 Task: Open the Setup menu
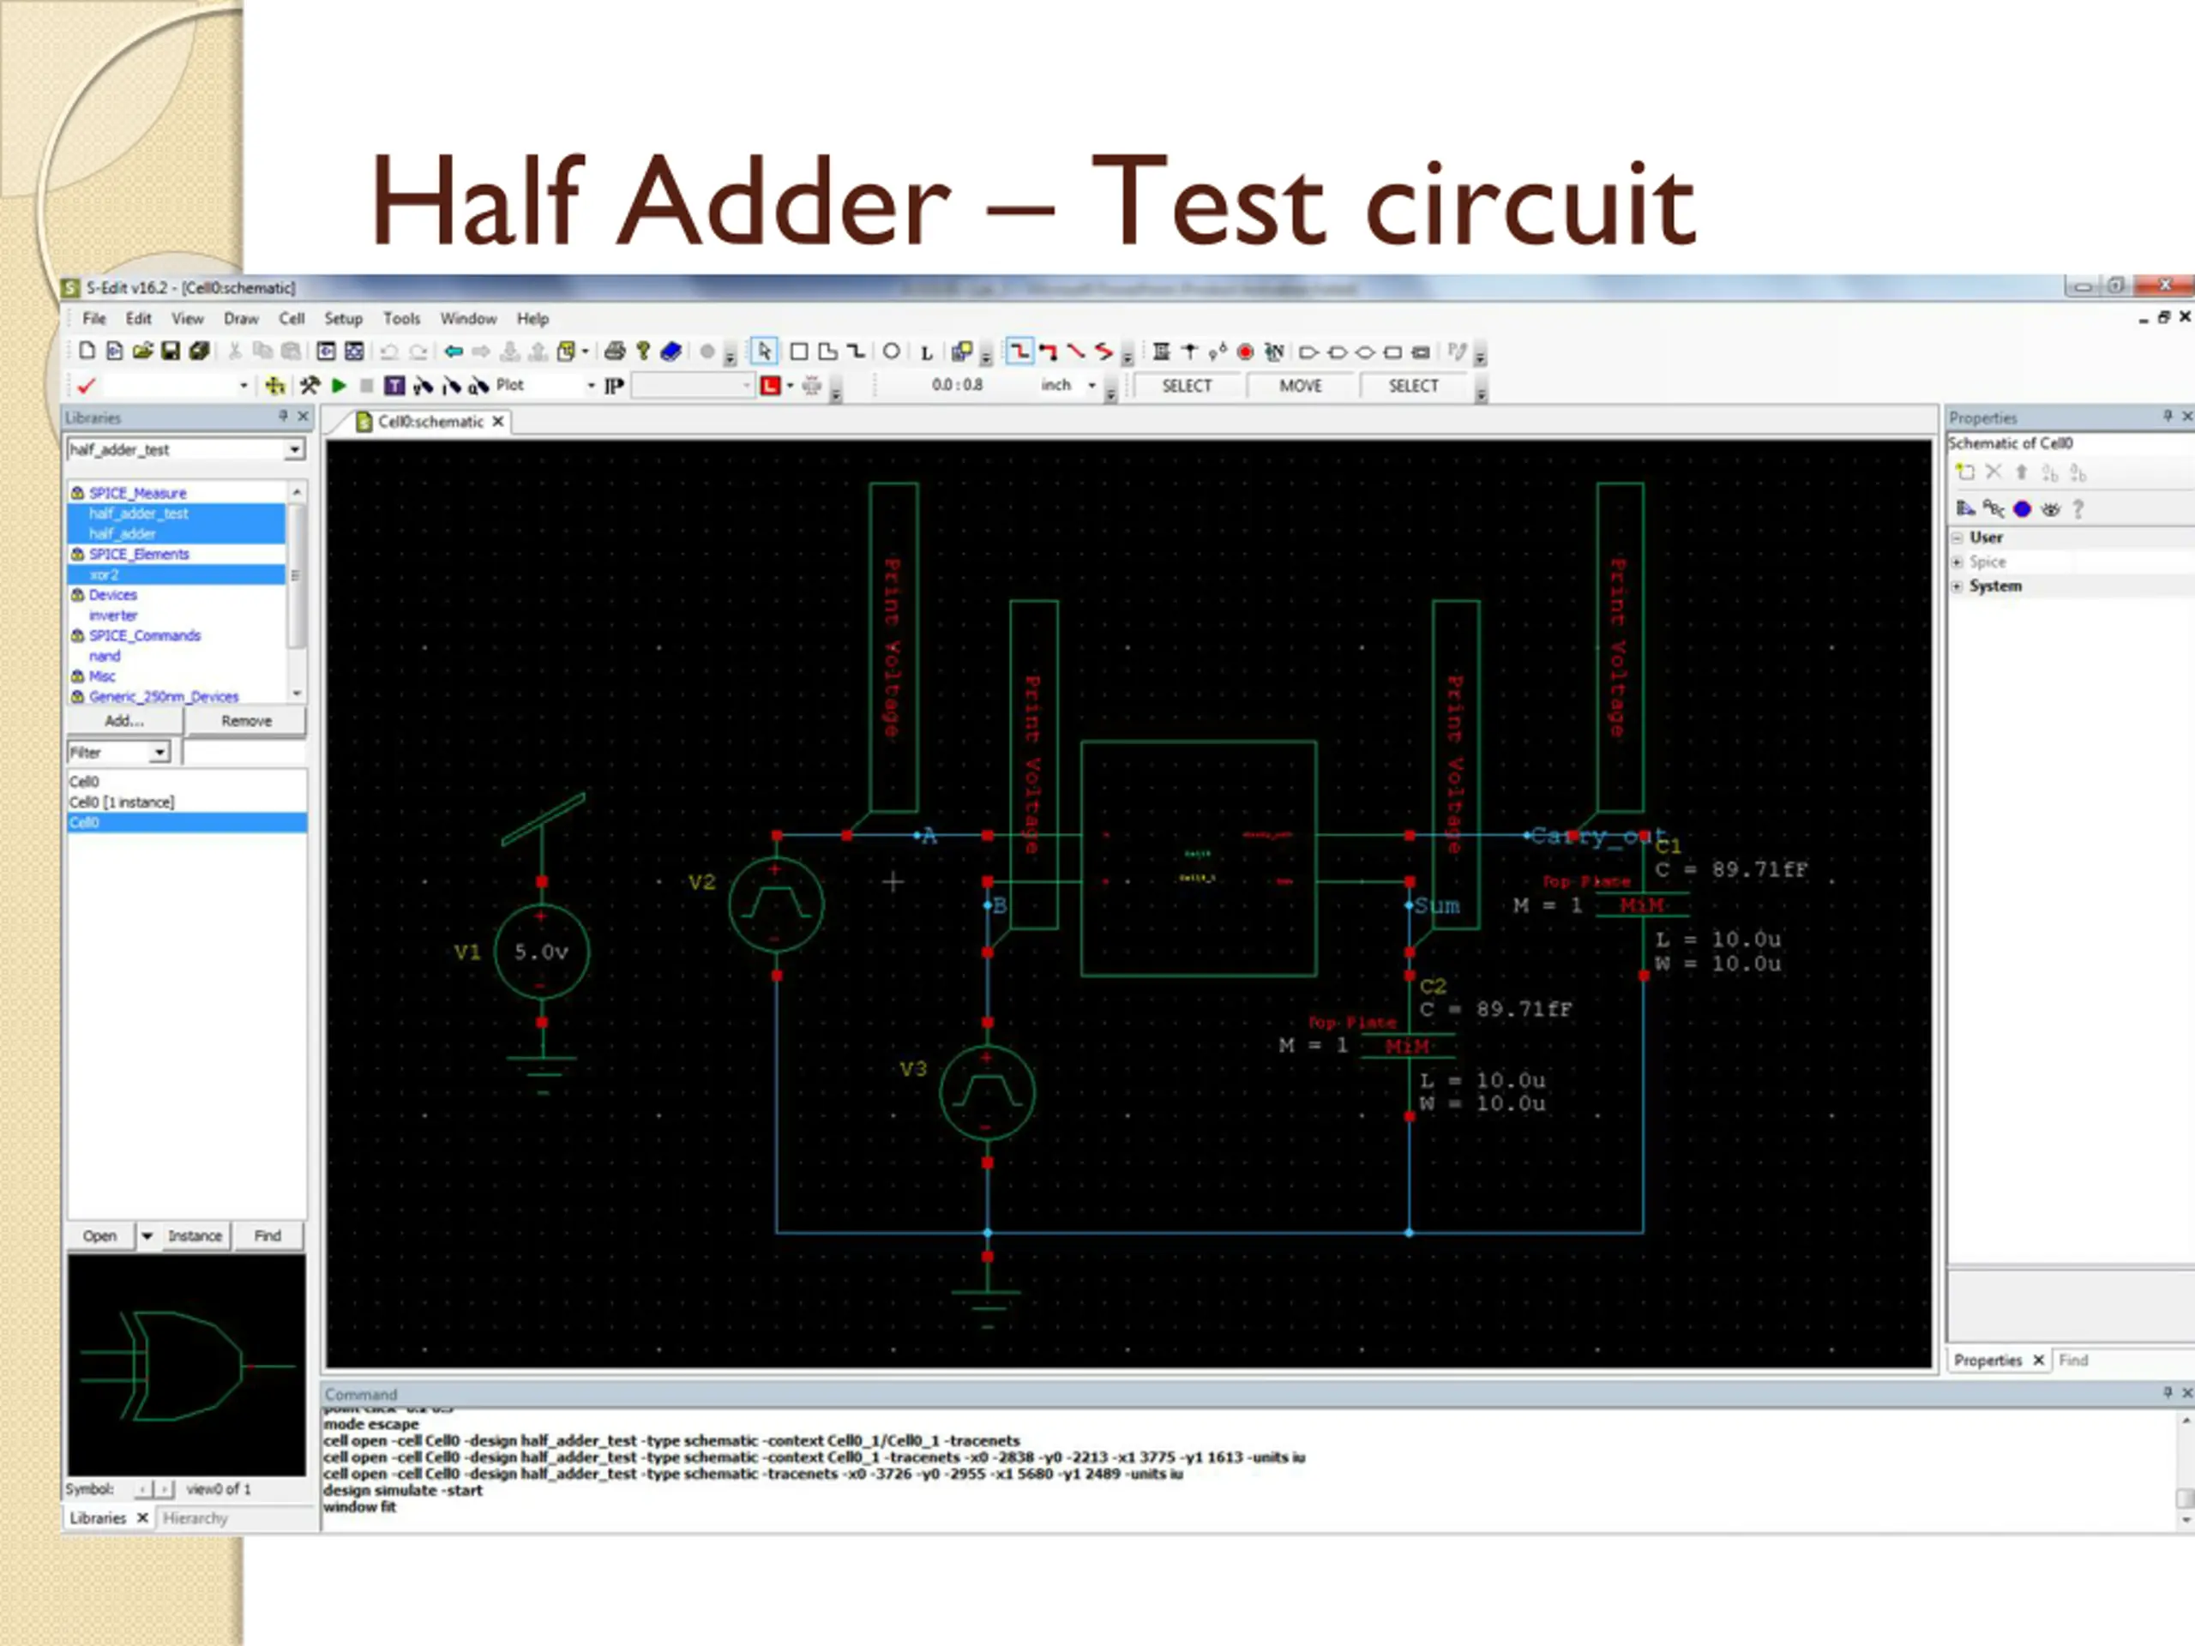tap(342, 319)
